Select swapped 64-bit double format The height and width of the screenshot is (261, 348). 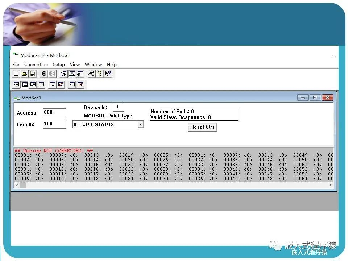click(x=80, y=84)
